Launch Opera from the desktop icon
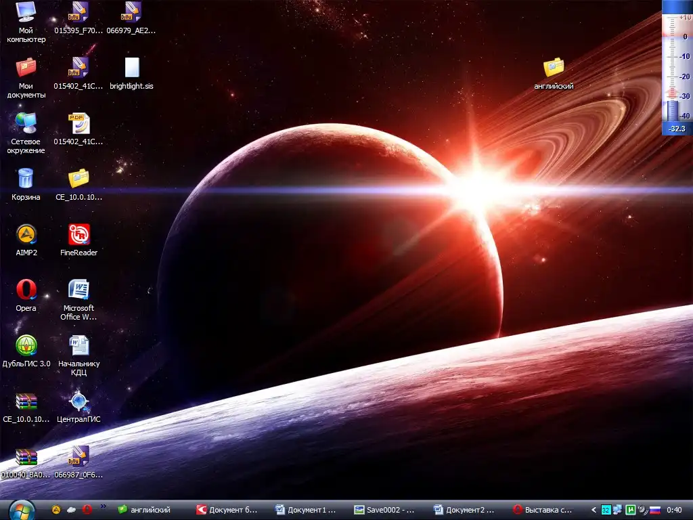This screenshot has width=693, height=520. [x=26, y=290]
